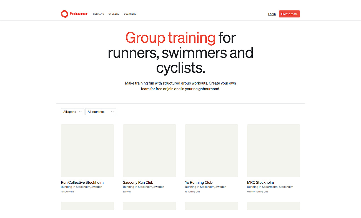
Task: Click the 'Make training fun' subtitle paragraph
Action: [180, 86]
